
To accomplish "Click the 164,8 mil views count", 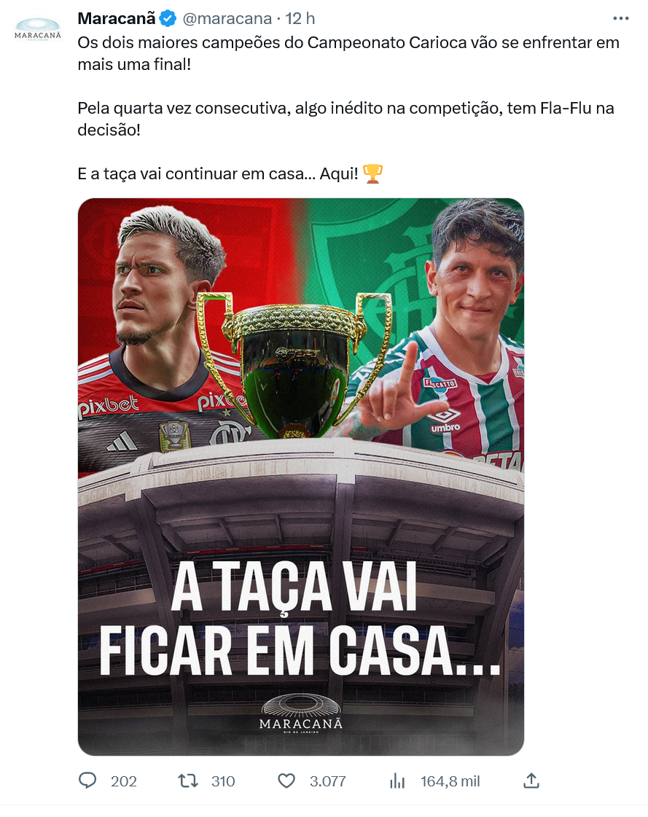I will tap(450, 781).
